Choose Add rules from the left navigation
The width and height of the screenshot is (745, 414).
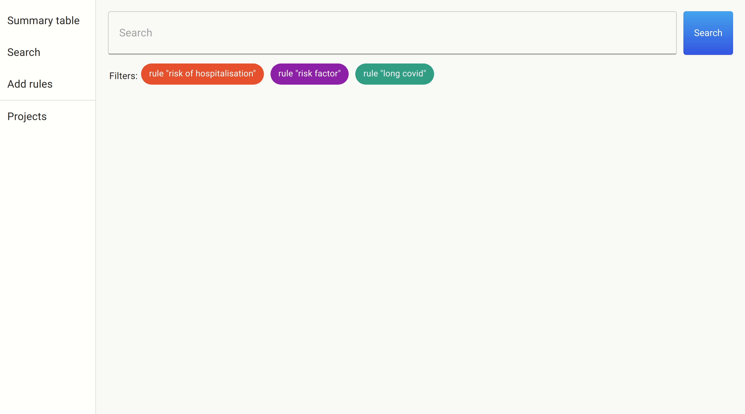pos(30,84)
